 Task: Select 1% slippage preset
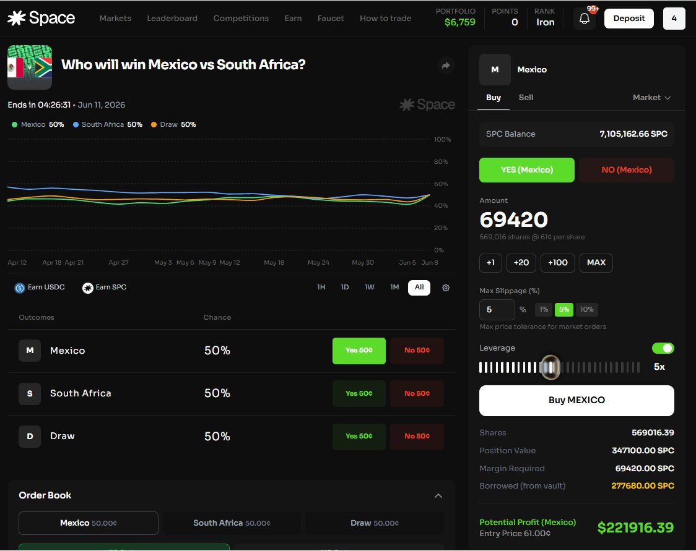543,309
